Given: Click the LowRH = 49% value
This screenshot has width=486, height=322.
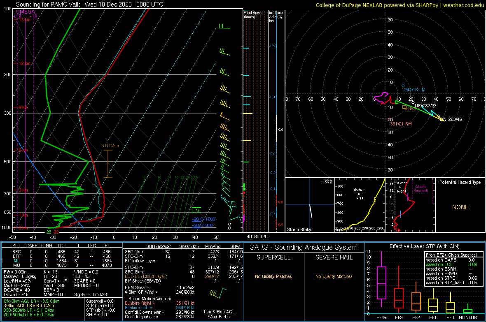Looking at the screenshot, I should (17, 281).
